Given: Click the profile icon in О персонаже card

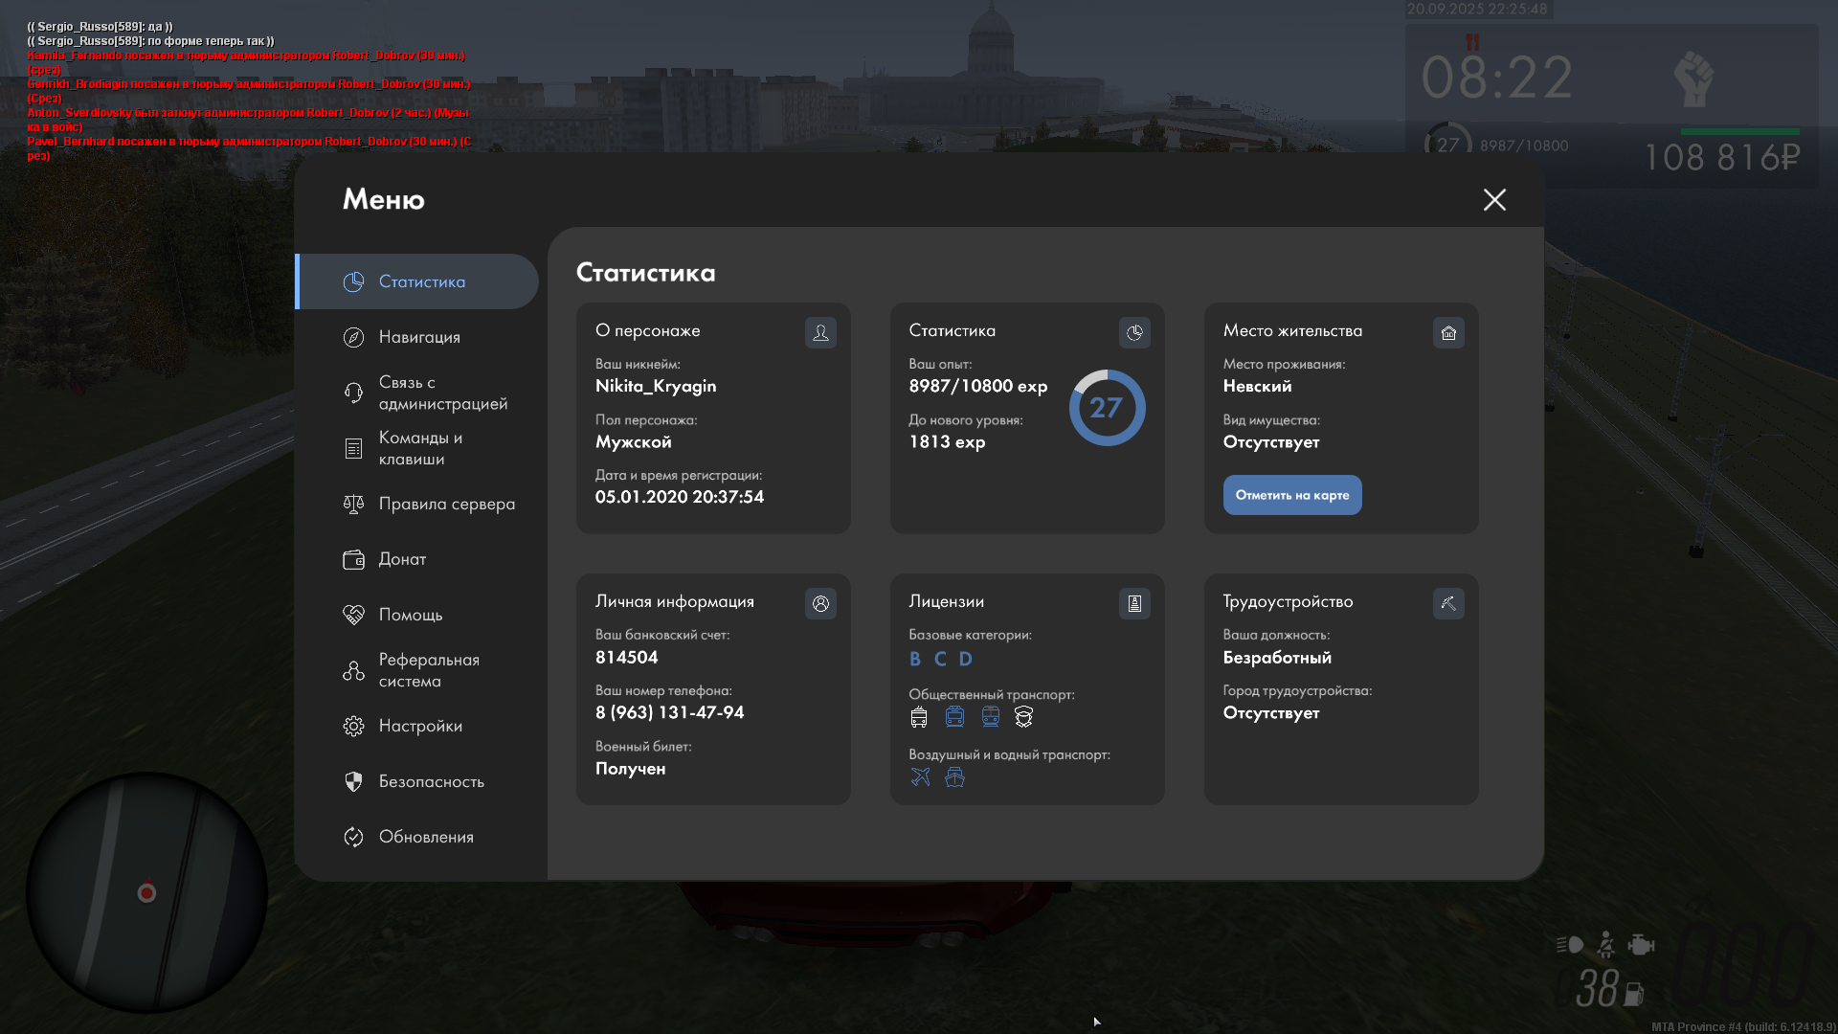Looking at the screenshot, I should [x=820, y=332].
